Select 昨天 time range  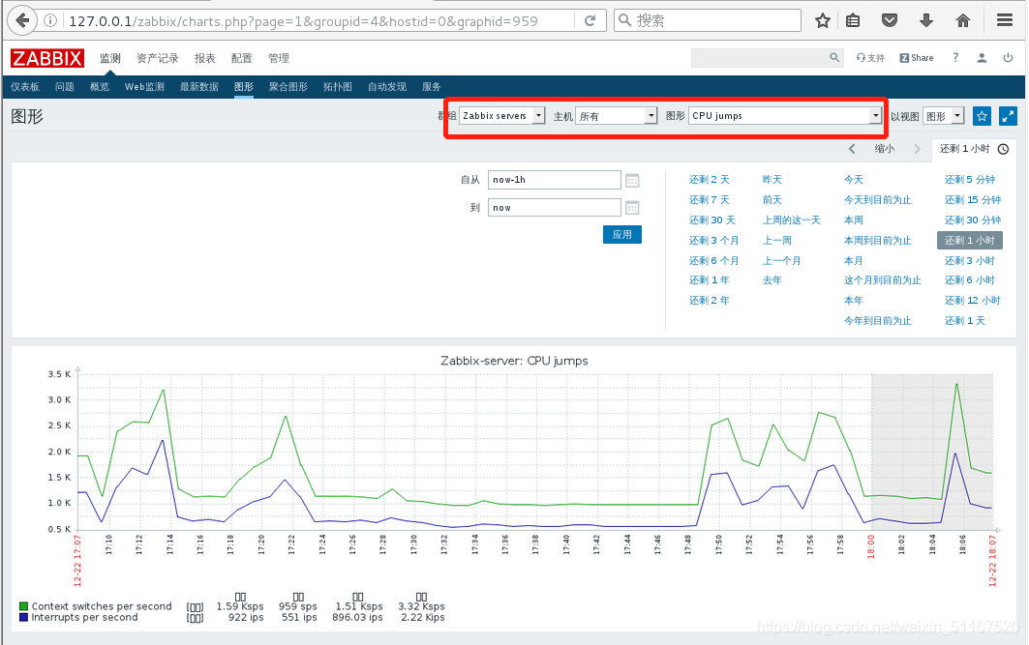coord(772,180)
